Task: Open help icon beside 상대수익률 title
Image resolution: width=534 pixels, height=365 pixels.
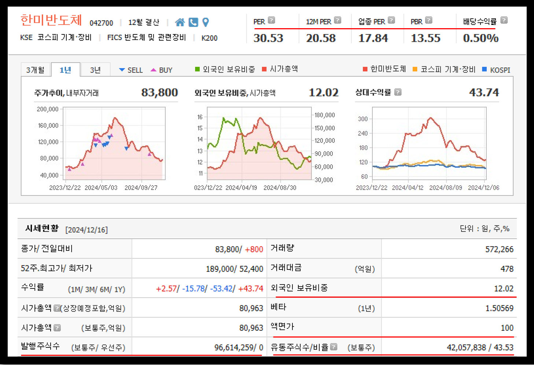Action: [x=398, y=92]
